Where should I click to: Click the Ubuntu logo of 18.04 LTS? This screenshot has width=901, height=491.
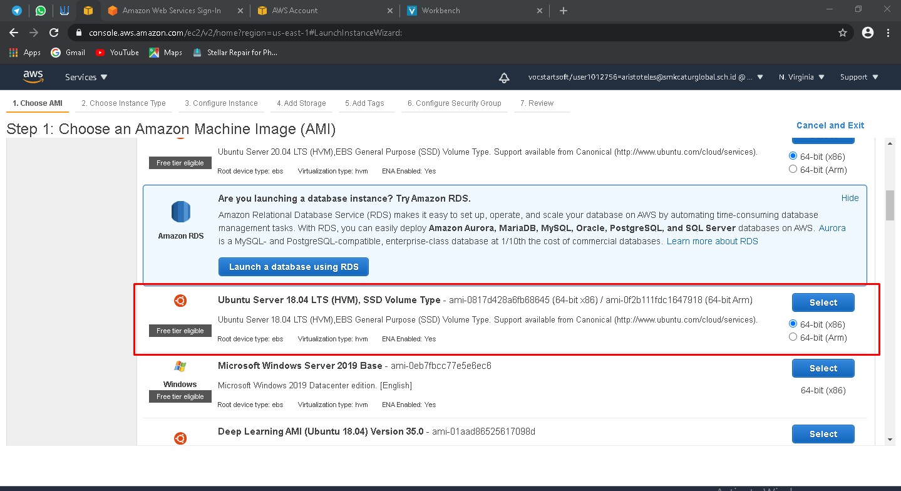180,301
